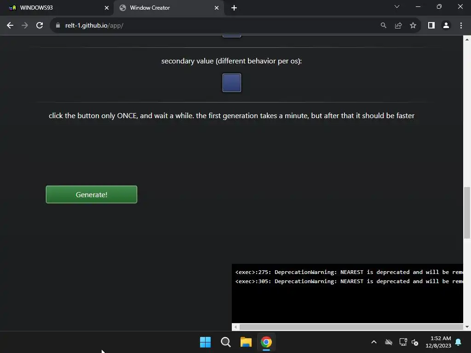The height and width of the screenshot is (353, 471).
Task: Open the notifications bell icon
Action: (459, 342)
